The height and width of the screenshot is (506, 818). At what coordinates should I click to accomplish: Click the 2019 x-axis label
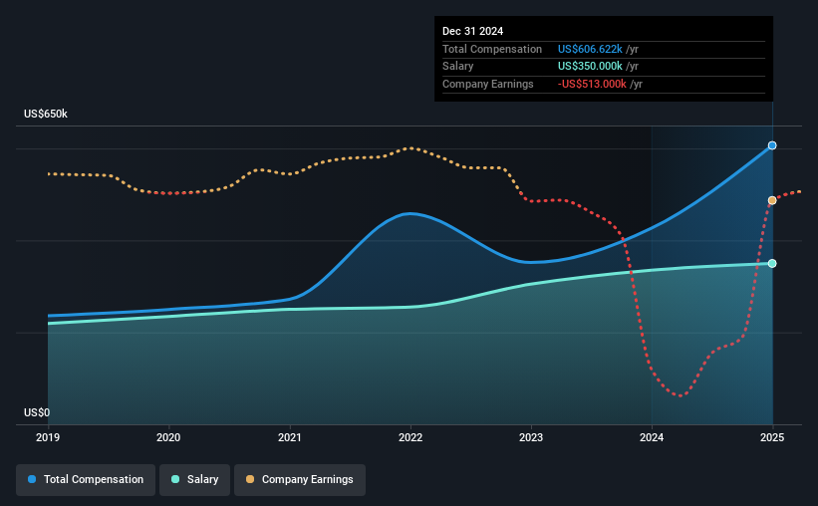tap(48, 437)
